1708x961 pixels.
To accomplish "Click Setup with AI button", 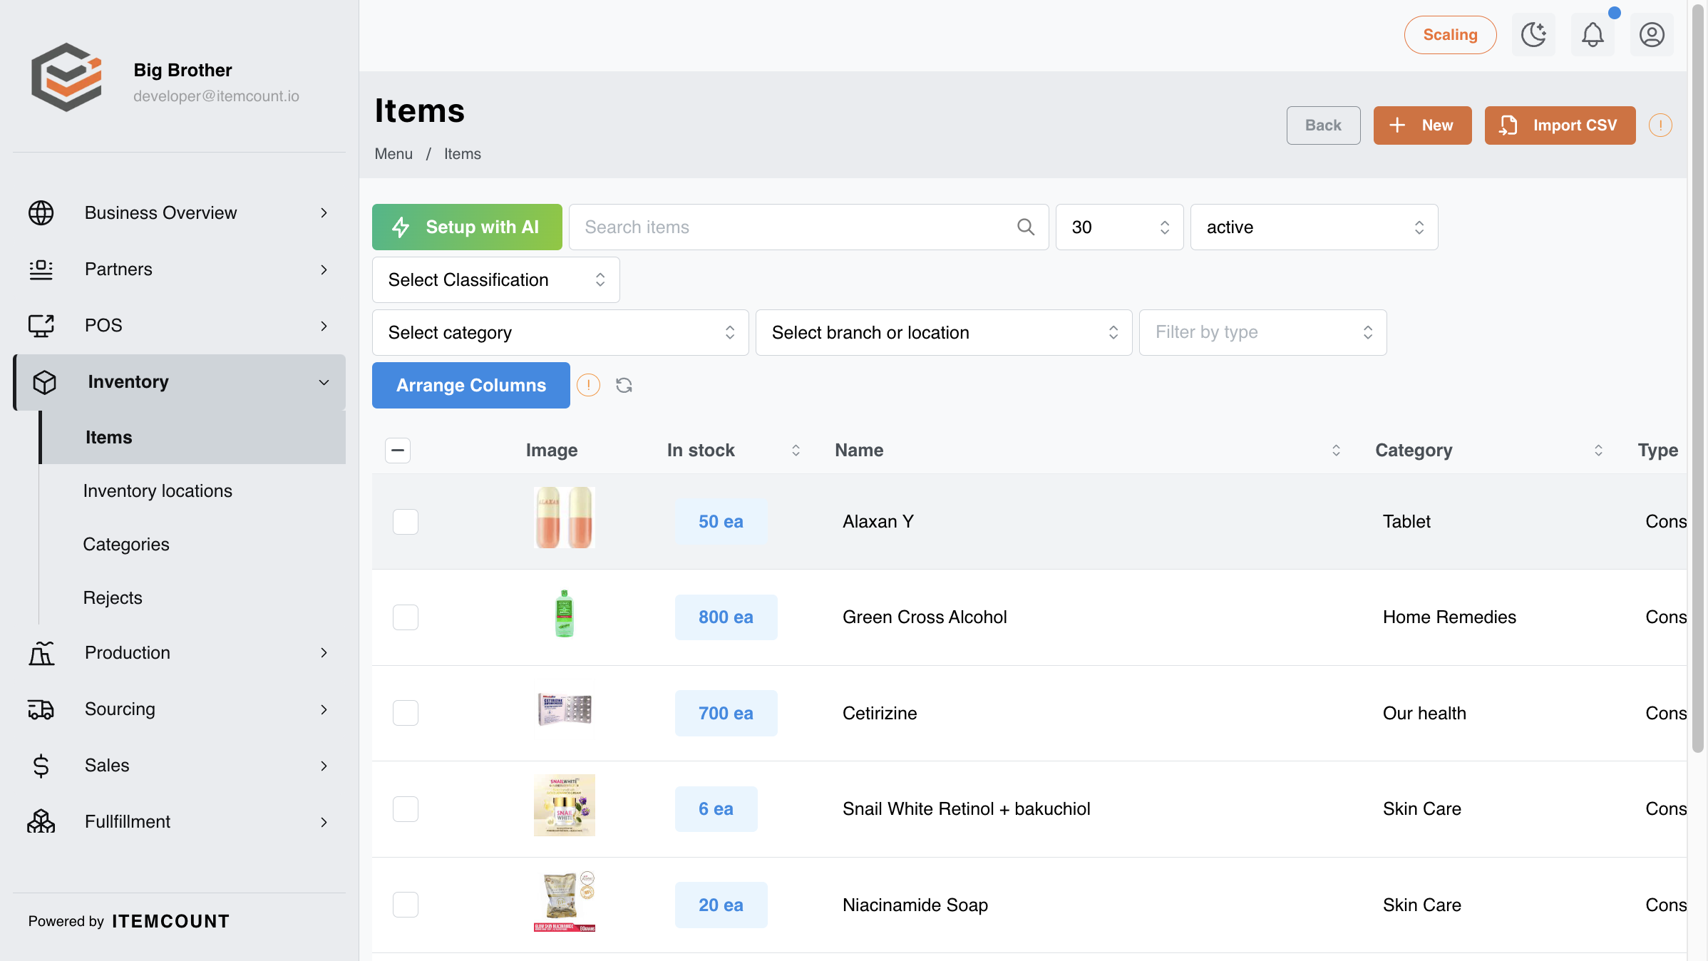I will point(467,227).
